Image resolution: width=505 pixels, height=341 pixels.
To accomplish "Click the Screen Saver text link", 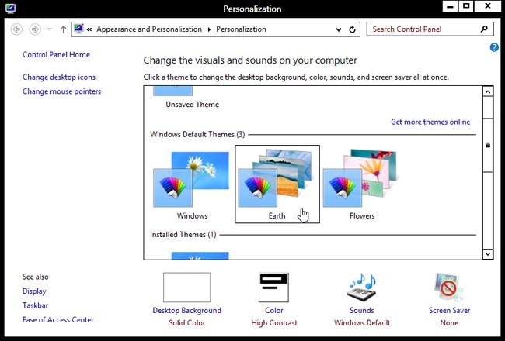I will [x=449, y=311].
